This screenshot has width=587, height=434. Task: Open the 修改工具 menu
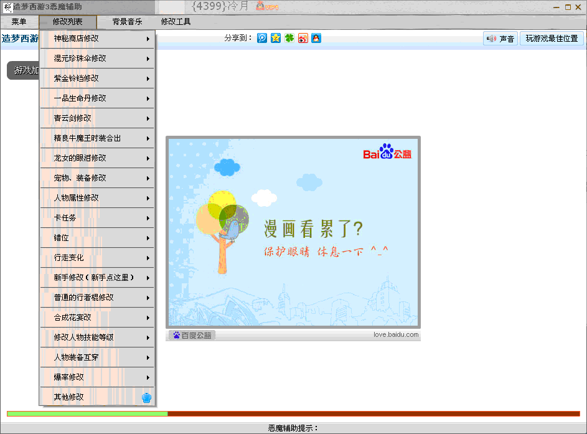click(x=176, y=22)
